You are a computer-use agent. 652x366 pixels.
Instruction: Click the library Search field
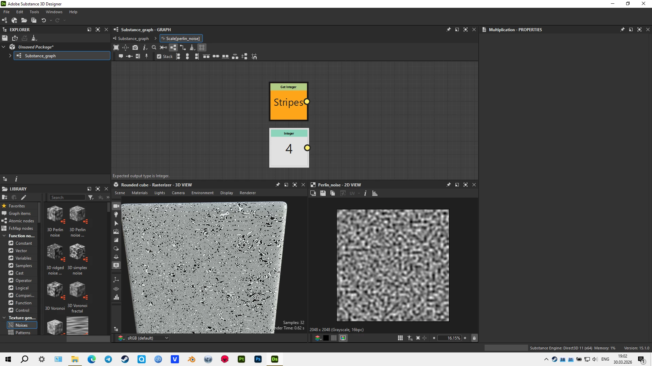point(67,197)
